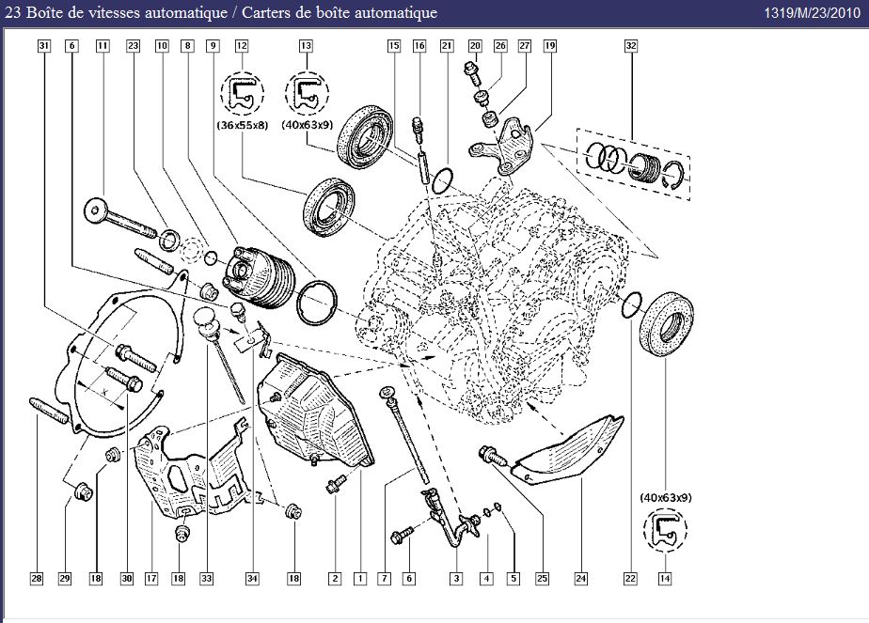Image resolution: width=869 pixels, height=623 pixels.
Task: Click part number box 31
Action: click(44, 46)
